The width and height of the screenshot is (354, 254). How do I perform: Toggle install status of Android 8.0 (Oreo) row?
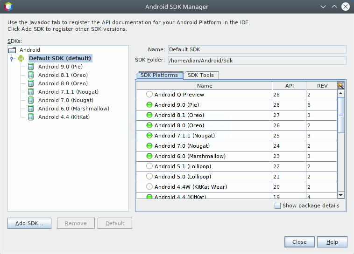(149, 125)
